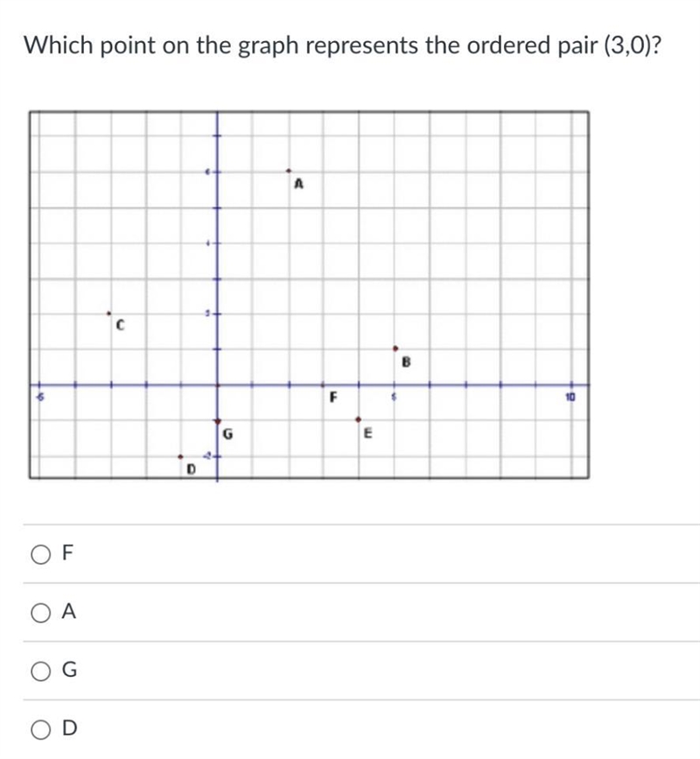Image resolution: width=700 pixels, height=759 pixels.
Task: Click the 6 tick label on the y-axis
Action: click(x=207, y=172)
